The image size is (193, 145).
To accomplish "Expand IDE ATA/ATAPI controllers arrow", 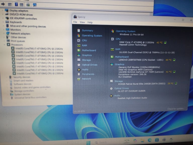I will (3, 18).
